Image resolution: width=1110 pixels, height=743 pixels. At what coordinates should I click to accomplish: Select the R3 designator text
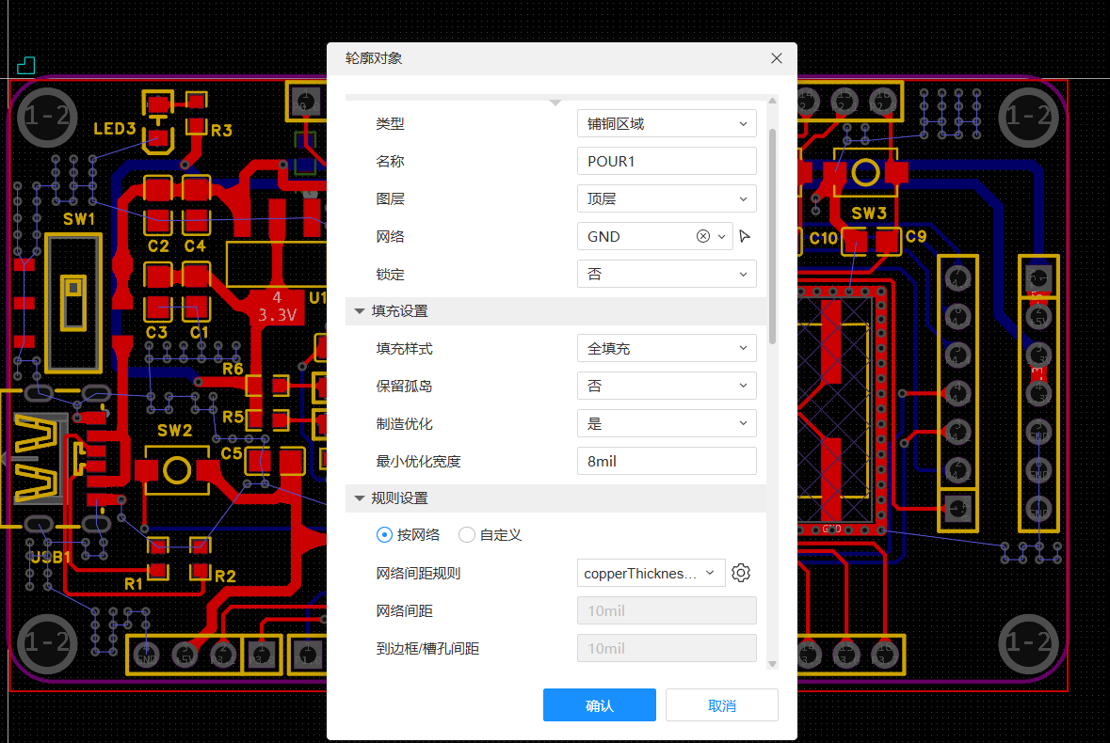pyautogui.click(x=221, y=130)
